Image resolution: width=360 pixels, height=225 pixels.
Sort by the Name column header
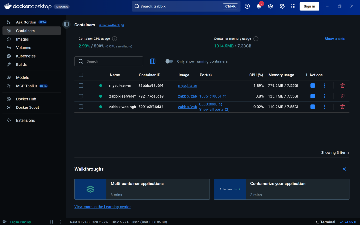(x=115, y=75)
